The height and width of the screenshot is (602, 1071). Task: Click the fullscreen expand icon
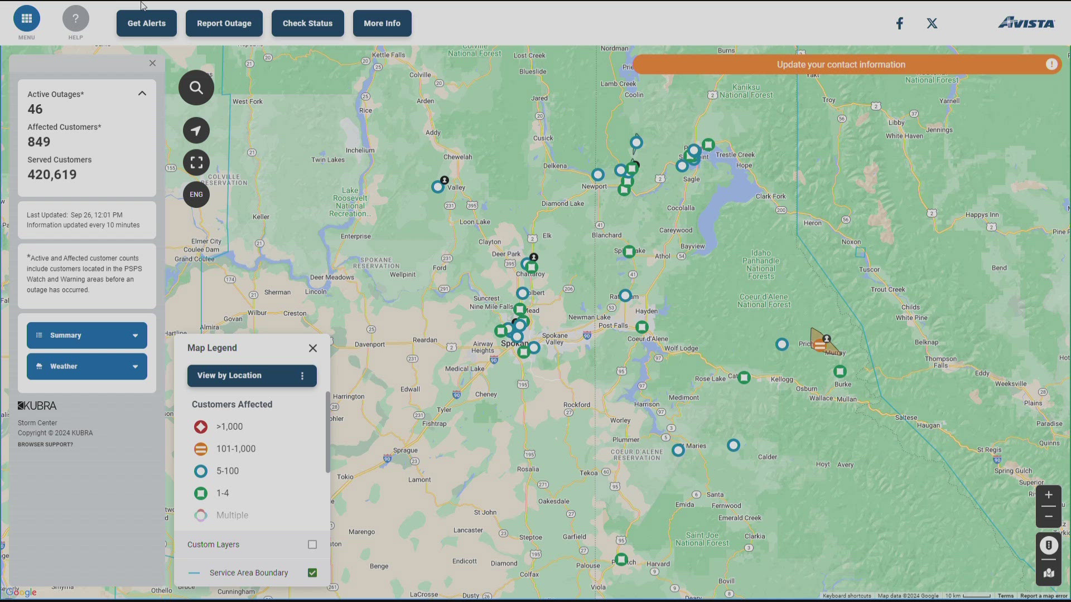[x=196, y=162]
